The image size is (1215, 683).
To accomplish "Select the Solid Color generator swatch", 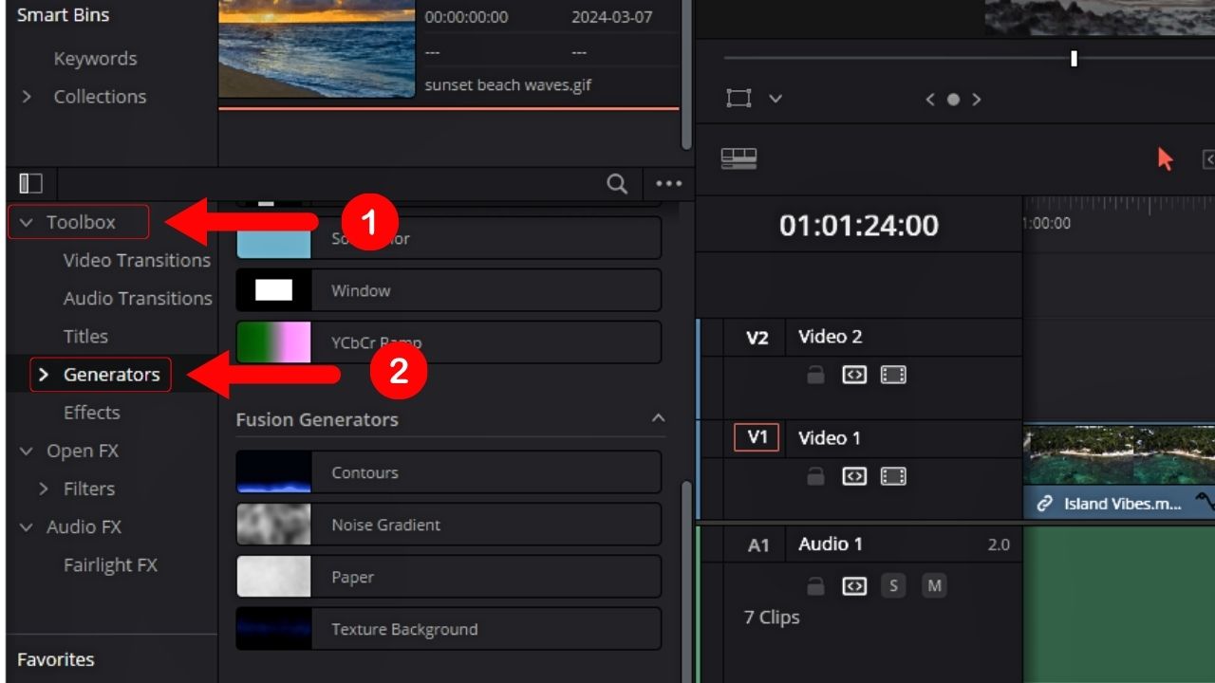I will tap(273, 238).
